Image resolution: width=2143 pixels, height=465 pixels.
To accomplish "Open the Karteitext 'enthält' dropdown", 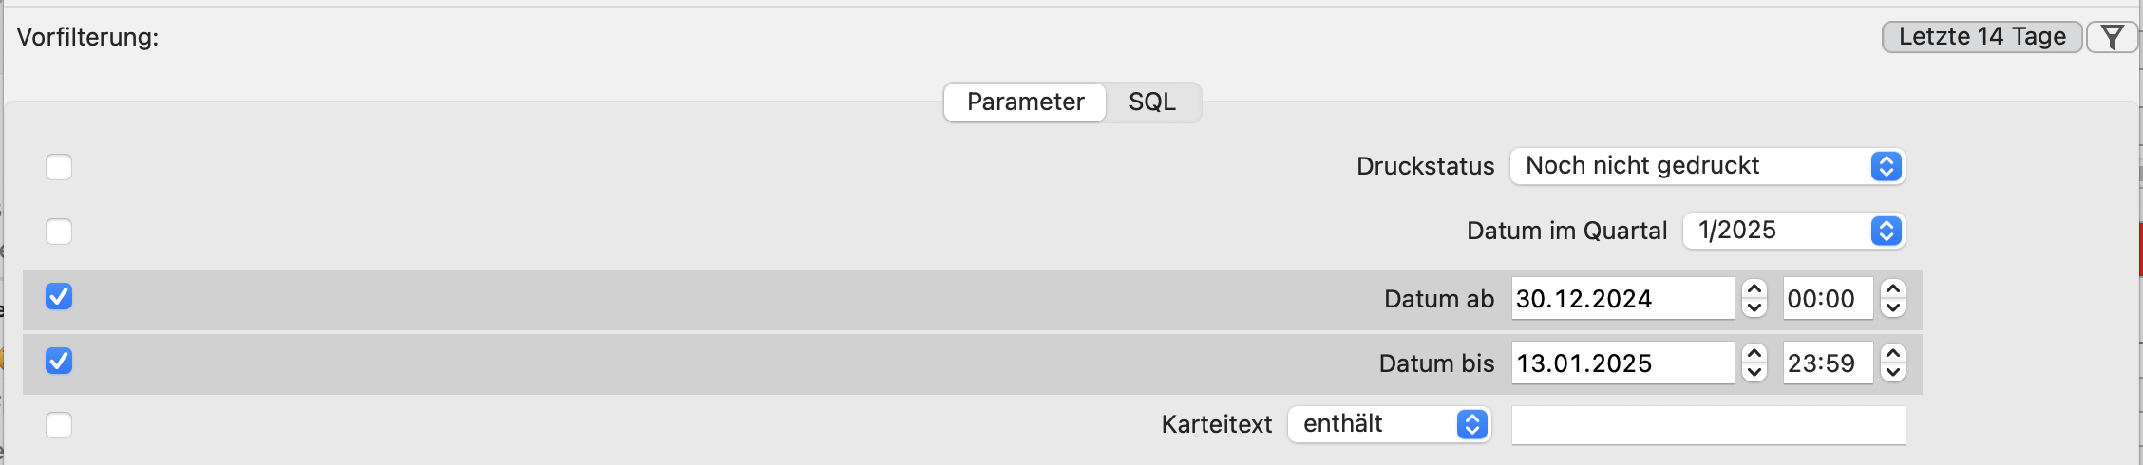I will pyautogui.click(x=1389, y=424).
